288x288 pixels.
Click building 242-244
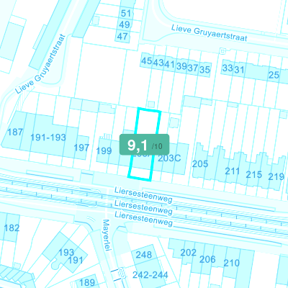(150, 275)
